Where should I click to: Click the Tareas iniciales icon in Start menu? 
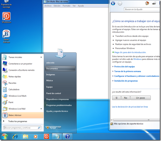(5, 57)
